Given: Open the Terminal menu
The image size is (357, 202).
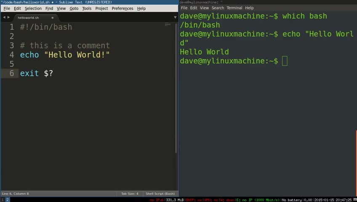Looking at the screenshot, I should (234, 8).
